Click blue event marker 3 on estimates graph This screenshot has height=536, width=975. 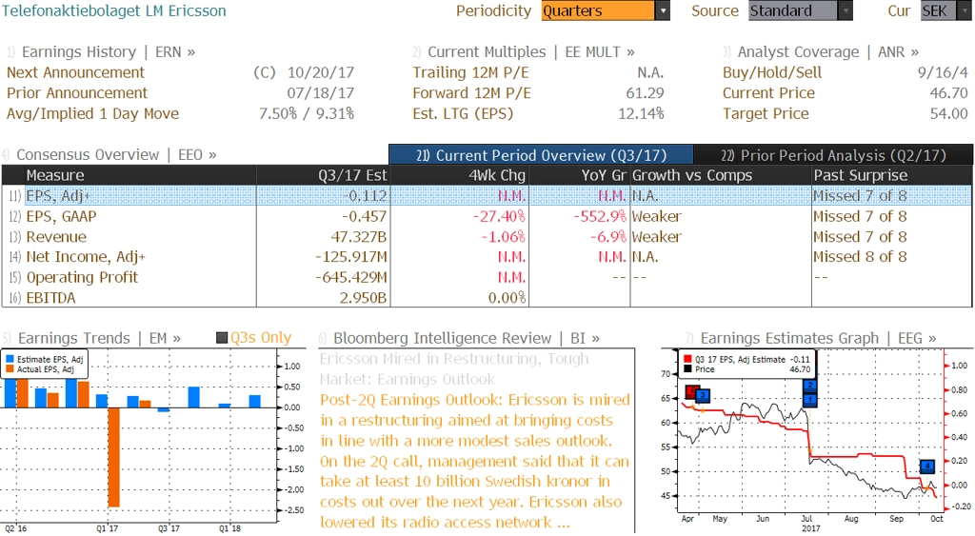click(x=703, y=395)
